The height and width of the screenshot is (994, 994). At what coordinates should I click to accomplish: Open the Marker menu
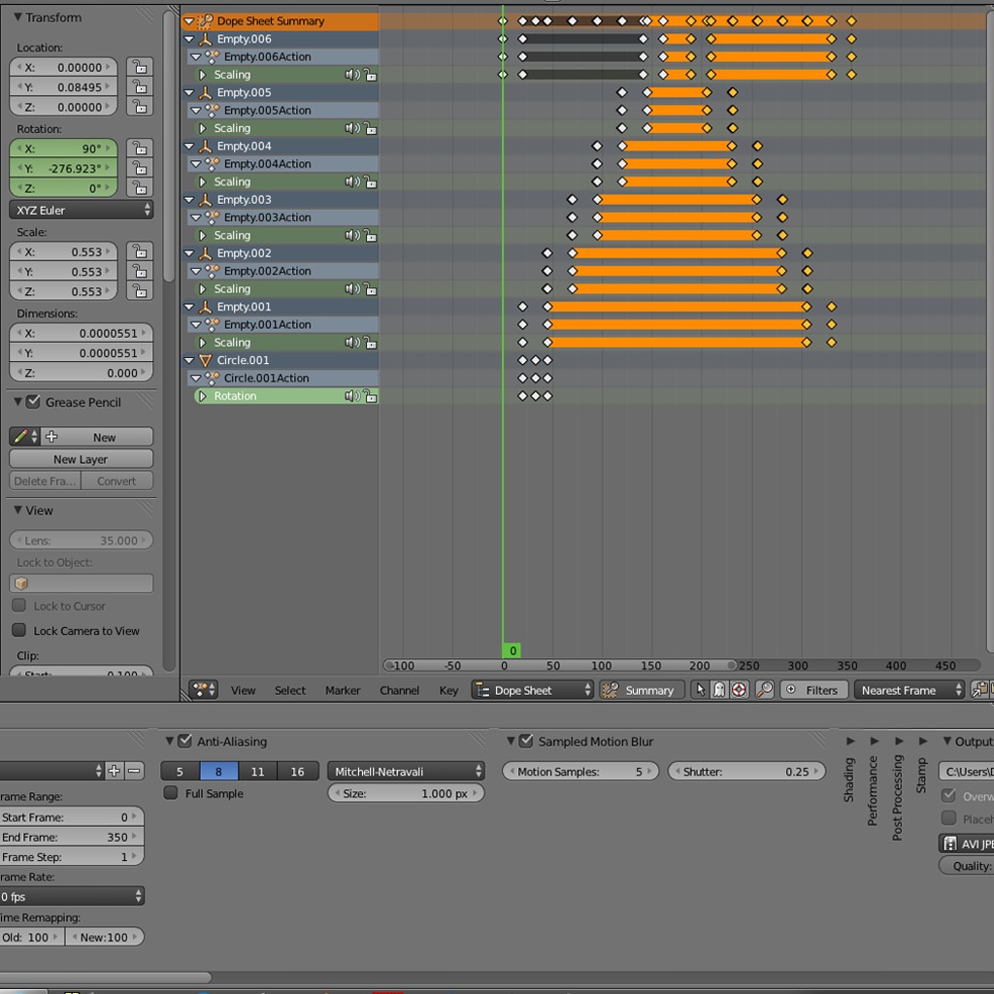pyautogui.click(x=343, y=690)
